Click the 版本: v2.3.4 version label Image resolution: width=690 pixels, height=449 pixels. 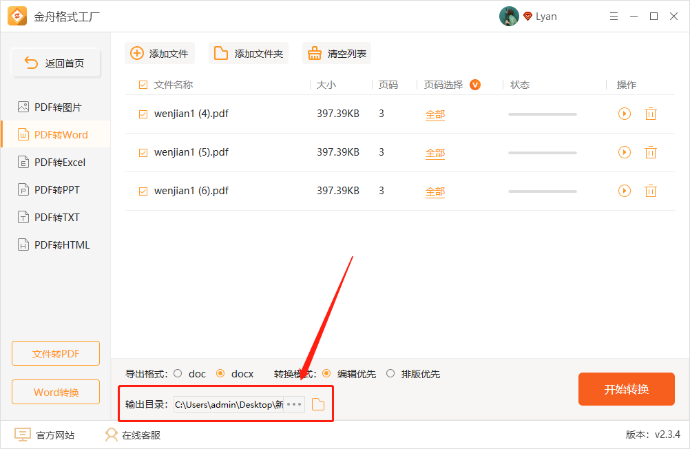[653, 435]
